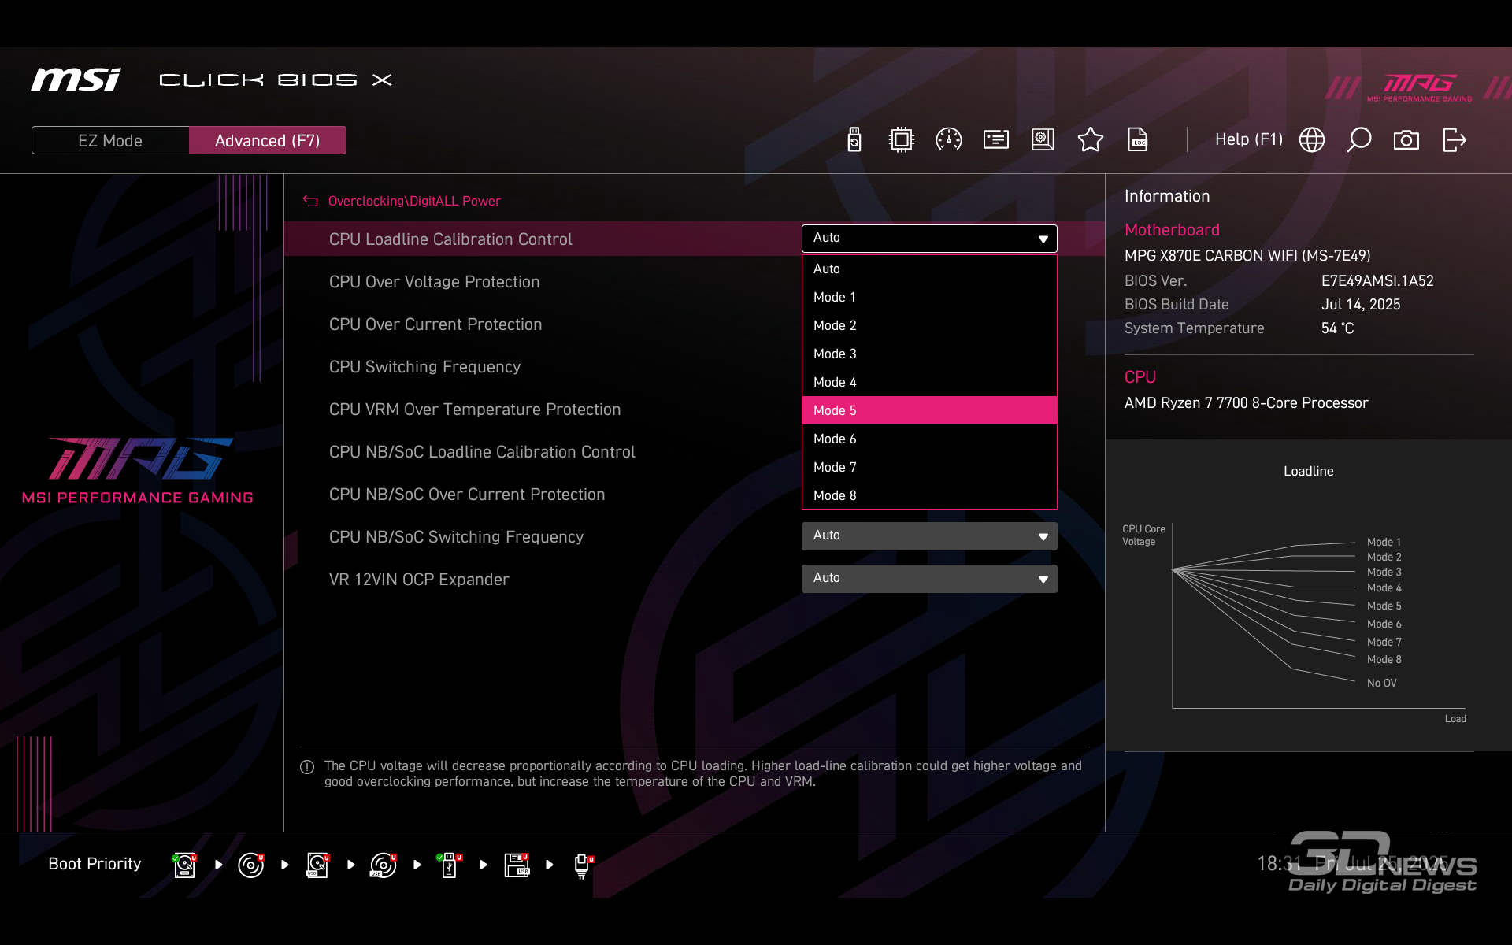This screenshot has height=945, width=1512.
Task: Open the hardware monitor gear-board icon
Action: (x=1043, y=140)
